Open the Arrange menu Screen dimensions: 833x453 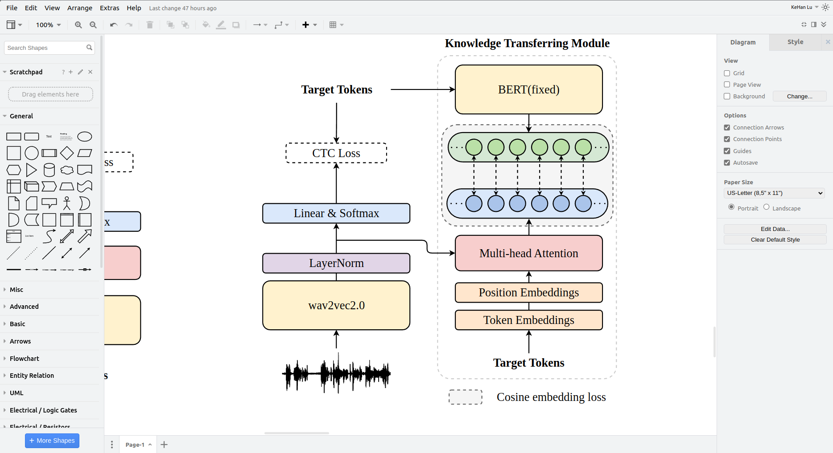[79, 8]
